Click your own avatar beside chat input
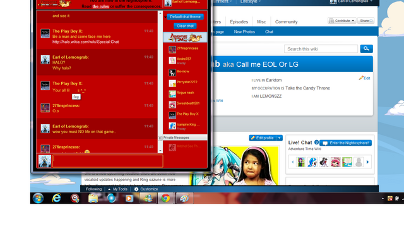Viewport: 404px width, 227px height. [45, 161]
